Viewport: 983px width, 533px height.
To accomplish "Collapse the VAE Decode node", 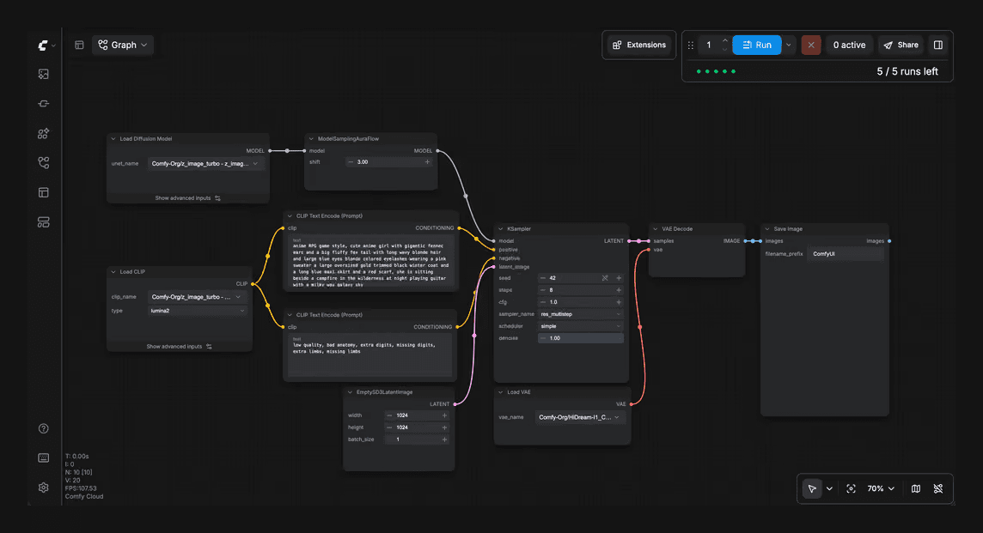I will [x=655, y=229].
